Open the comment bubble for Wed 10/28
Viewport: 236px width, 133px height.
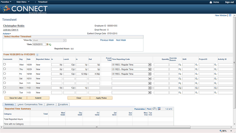click(x=4, y=64)
